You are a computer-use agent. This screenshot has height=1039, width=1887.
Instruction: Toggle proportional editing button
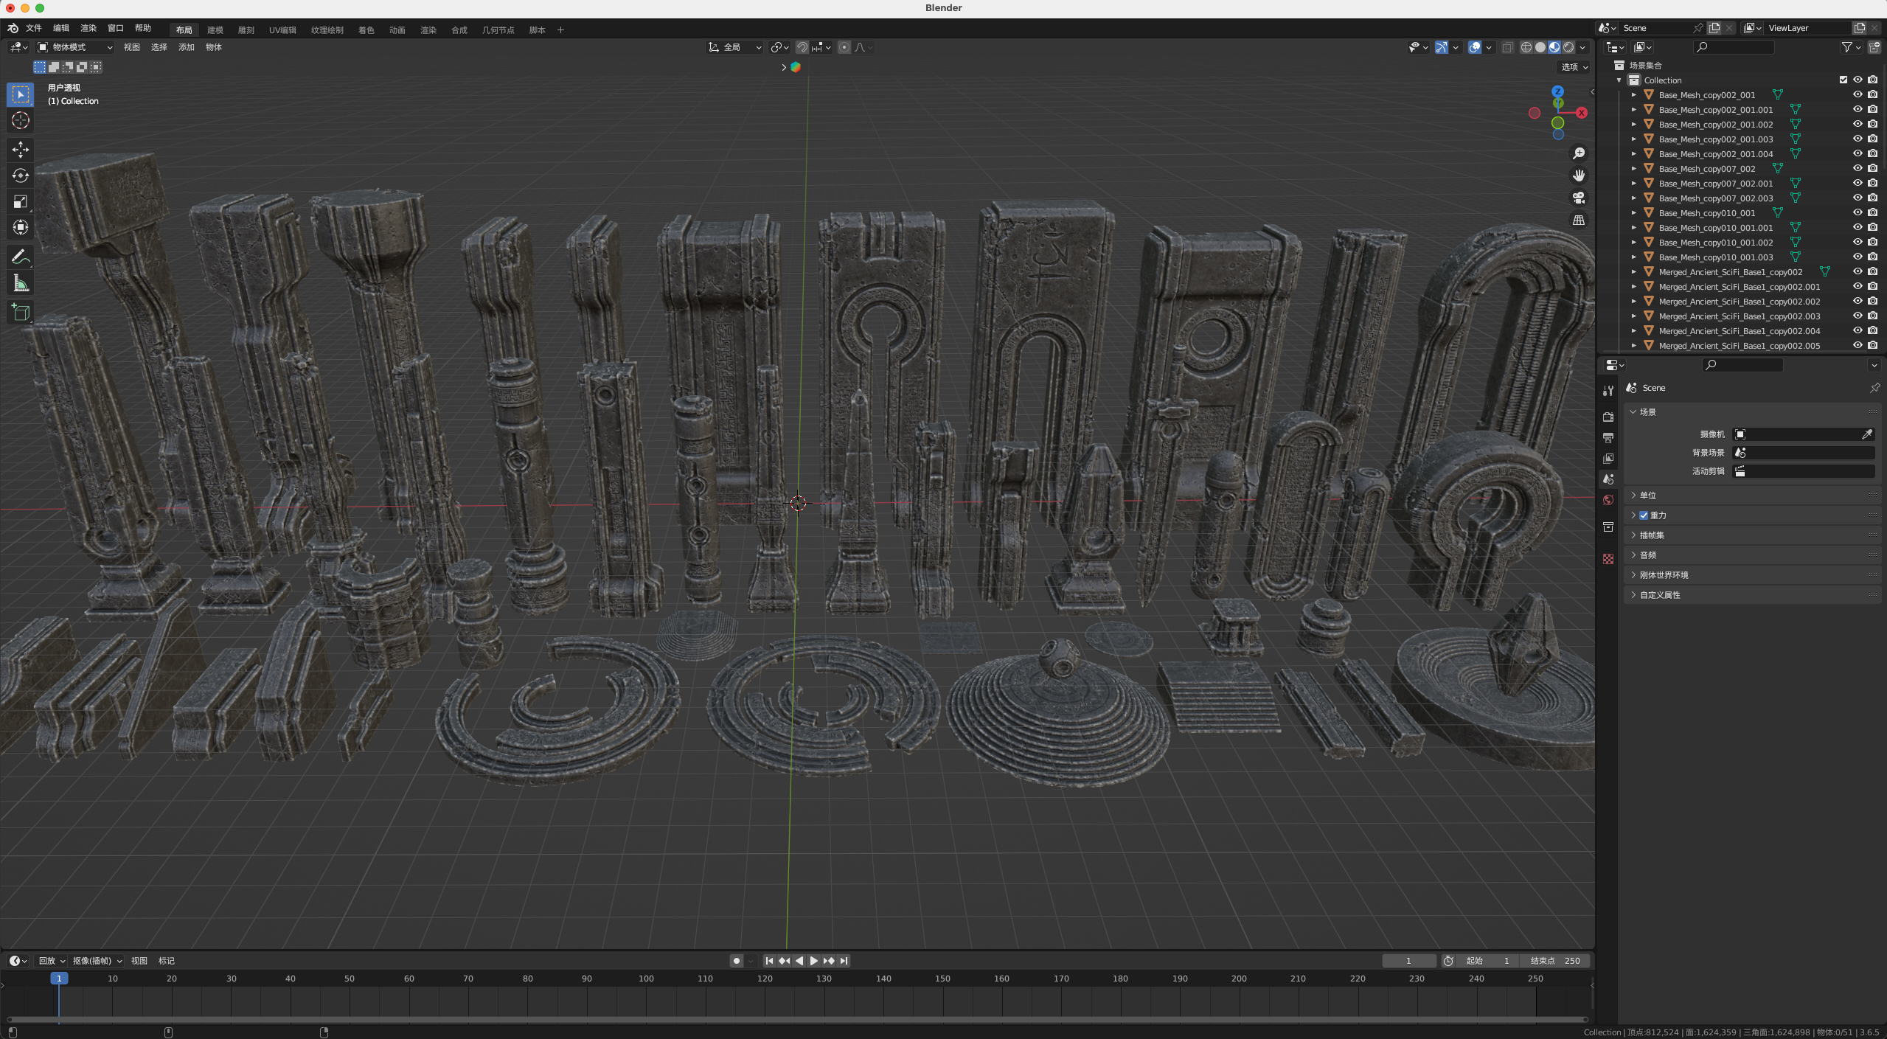pos(844,47)
